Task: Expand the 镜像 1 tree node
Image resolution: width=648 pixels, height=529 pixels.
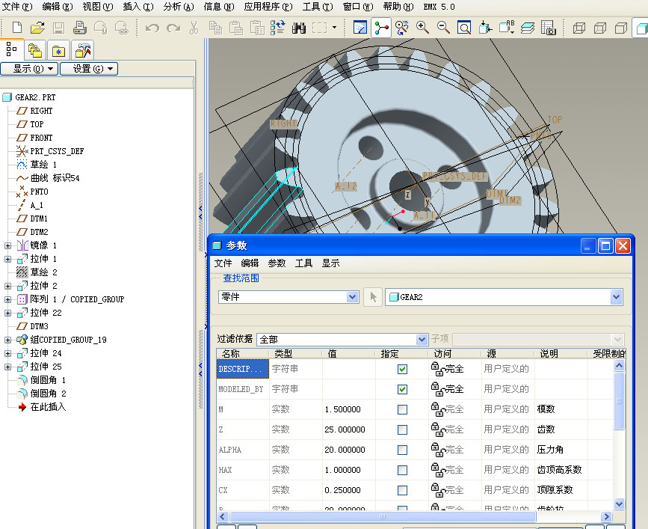Action: pyautogui.click(x=8, y=245)
